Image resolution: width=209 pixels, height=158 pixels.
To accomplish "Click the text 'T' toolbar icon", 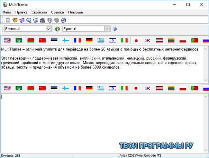I will click(x=36, y=20).
